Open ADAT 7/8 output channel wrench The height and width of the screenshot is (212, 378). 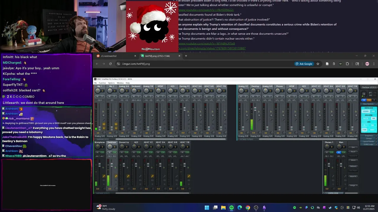[x=189, y=176]
